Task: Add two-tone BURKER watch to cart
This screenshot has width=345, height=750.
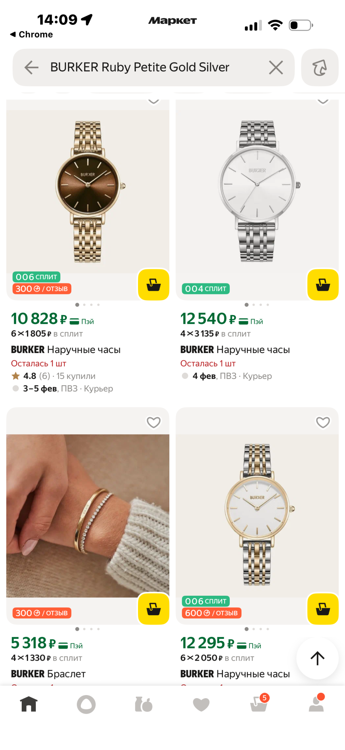Action: point(323,609)
